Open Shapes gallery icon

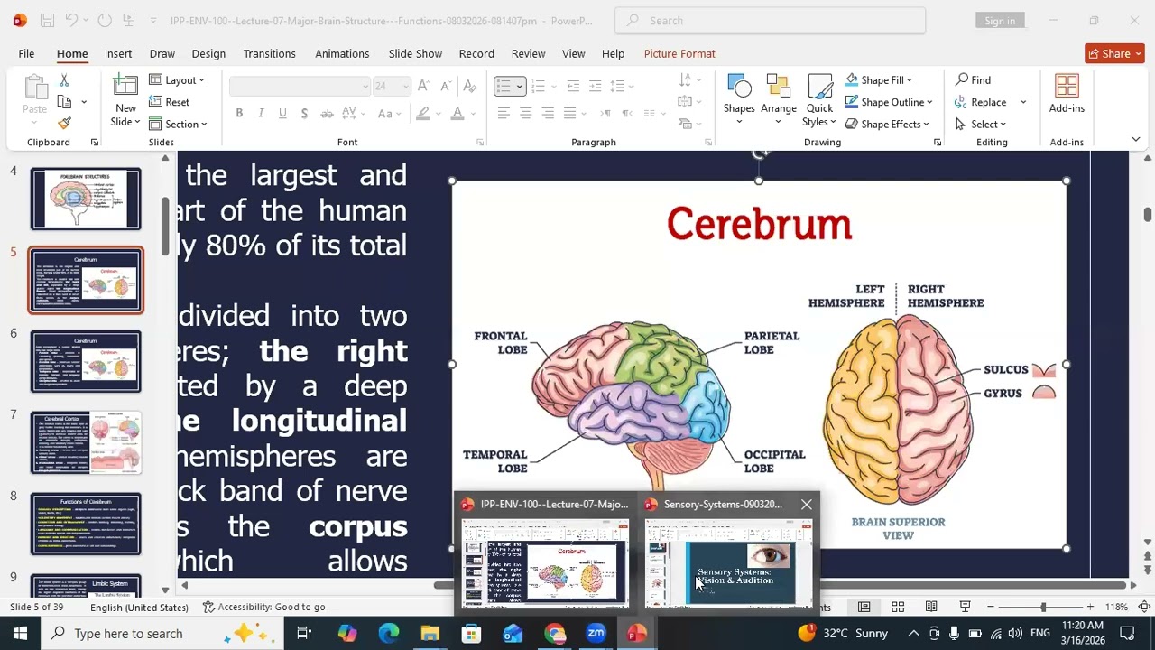[739, 87]
